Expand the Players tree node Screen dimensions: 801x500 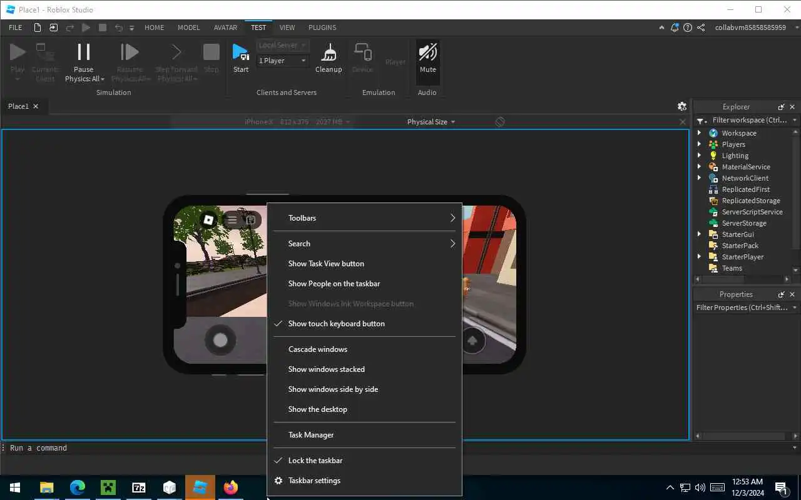(700, 144)
